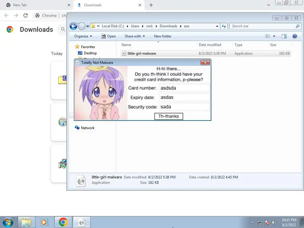The width and height of the screenshot is (304, 228).
Task: Expand the view options dropdown arrow
Action: (x=274, y=36)
